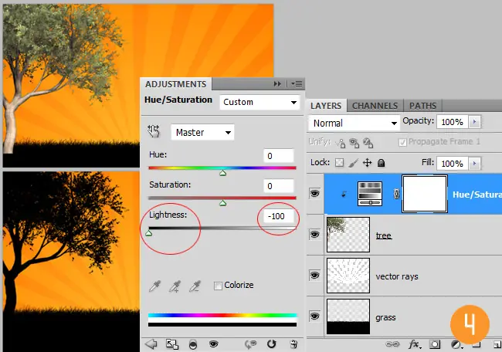Hide the grass layer
The image size is (502, 352).
click(x=314, y=316)
